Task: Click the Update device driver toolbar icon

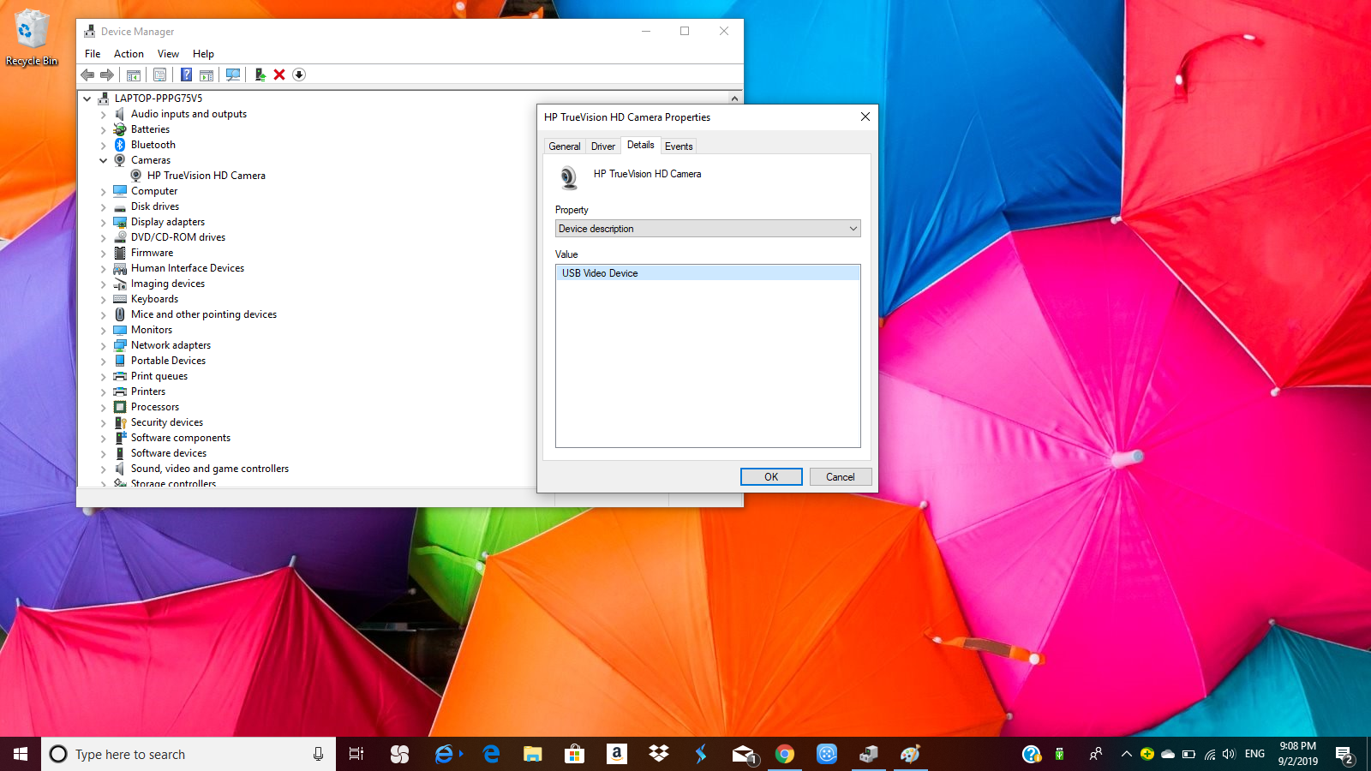Action: pyautogui.click(x=260, y=75)
